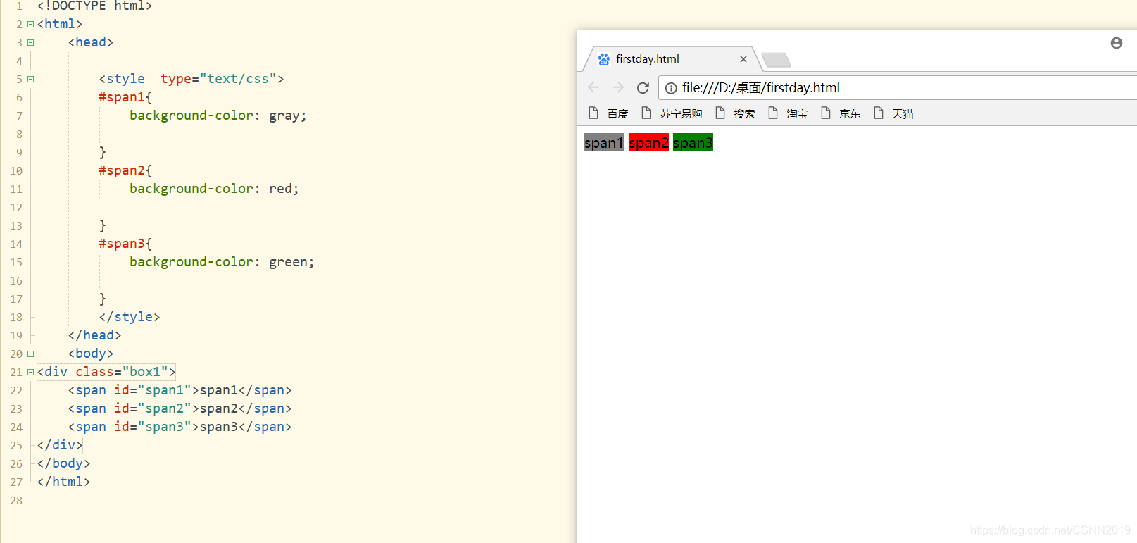
Task: Reload the firstday.html page
Action: (643, 87)
